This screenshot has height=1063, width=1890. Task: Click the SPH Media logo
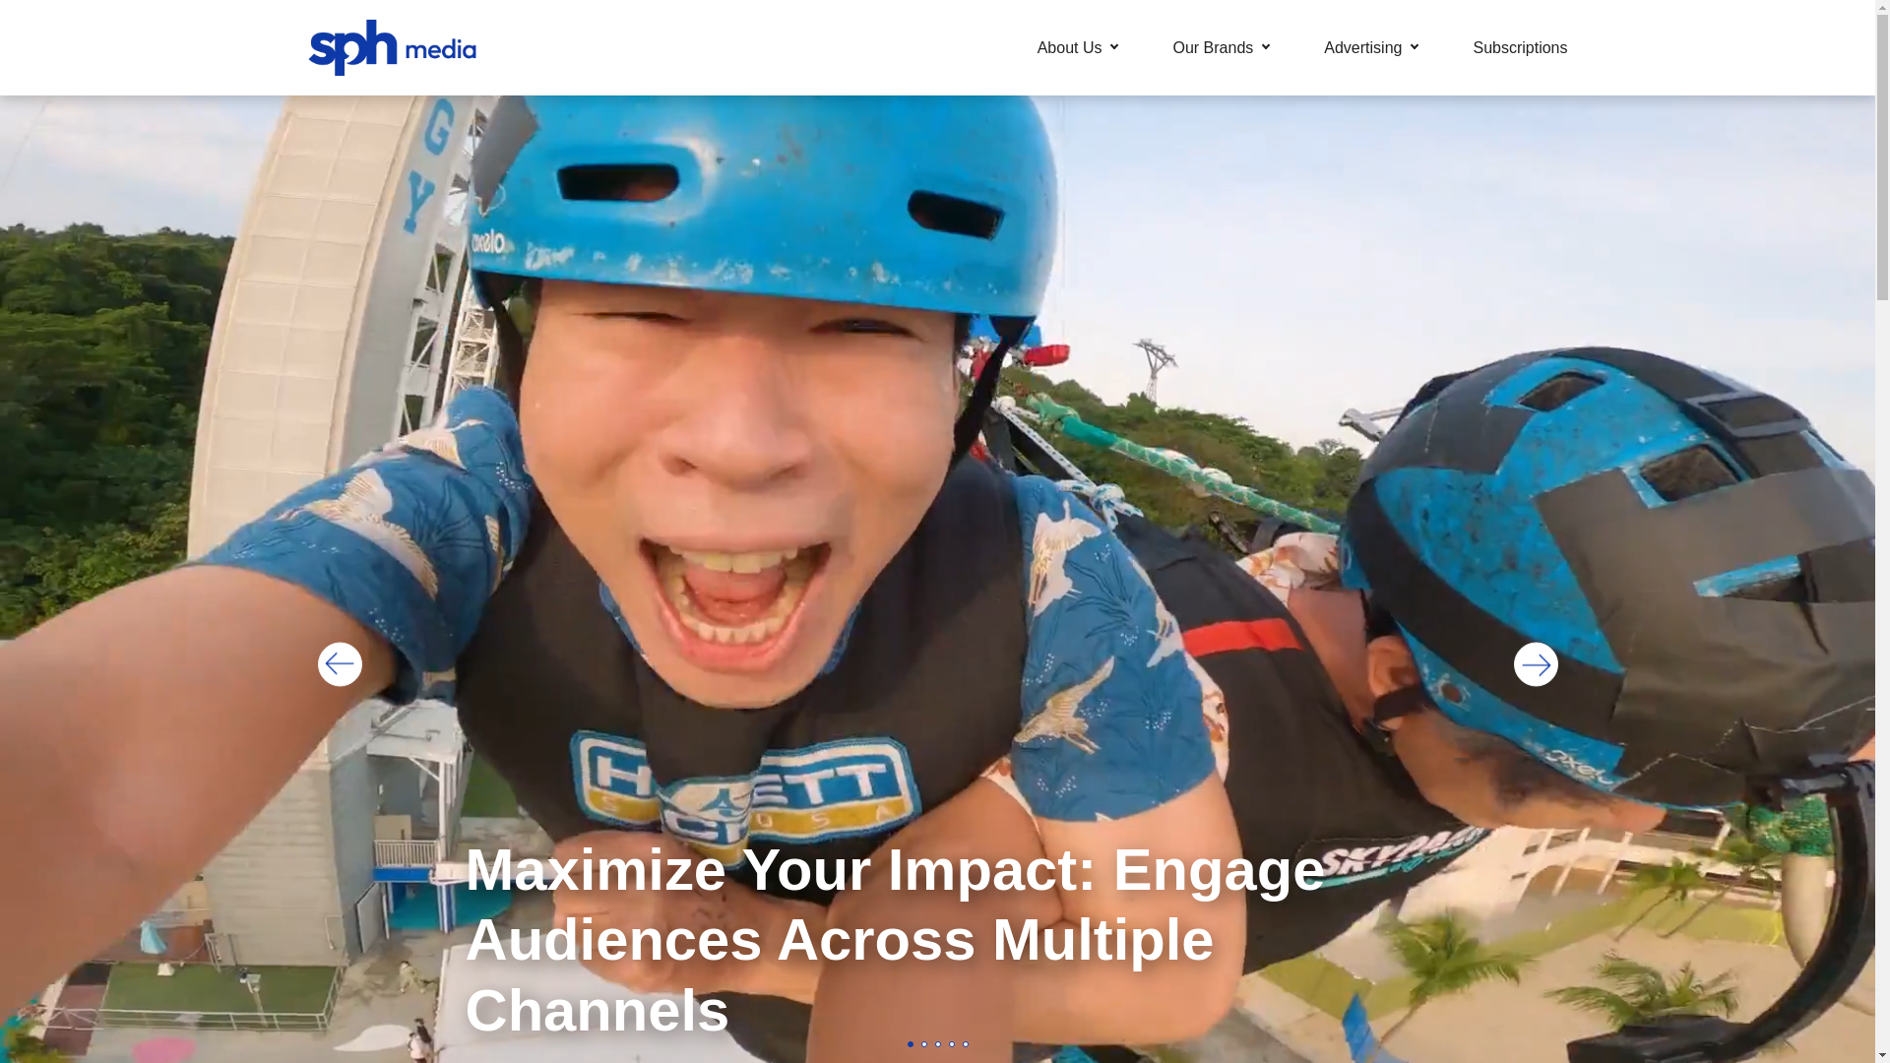click(x=392, y=47)
